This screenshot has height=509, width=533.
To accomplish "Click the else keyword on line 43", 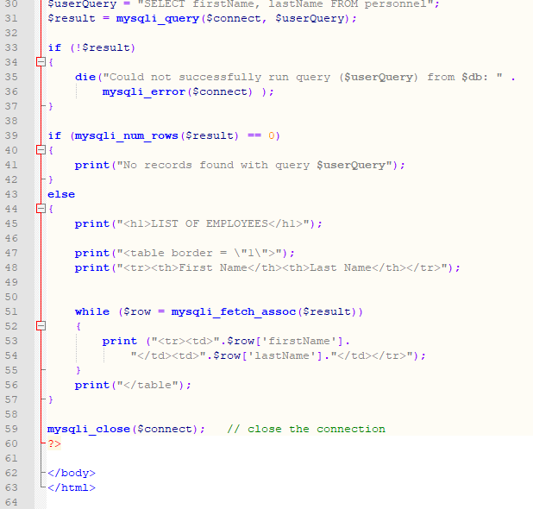I will (61, 194).
